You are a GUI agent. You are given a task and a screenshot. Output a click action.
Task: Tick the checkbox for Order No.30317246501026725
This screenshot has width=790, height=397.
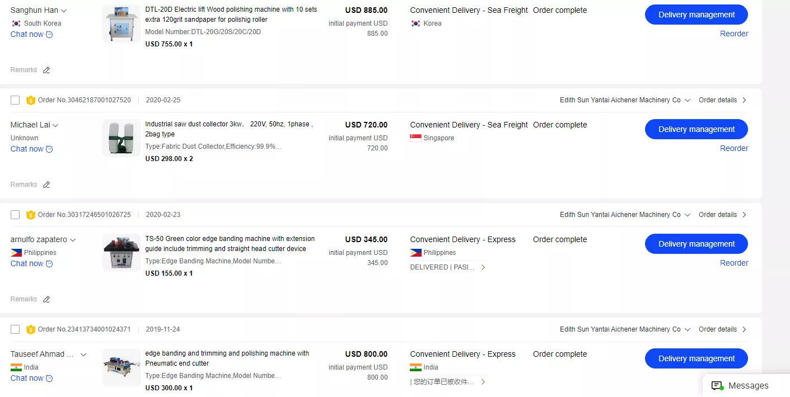pyautogui.click(x=15, y=215)
